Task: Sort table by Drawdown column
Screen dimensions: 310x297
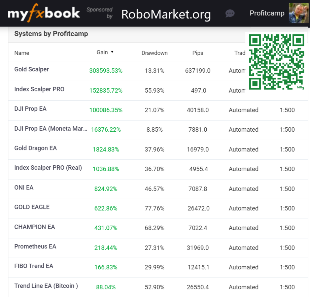Action: (x=154, y=53)
